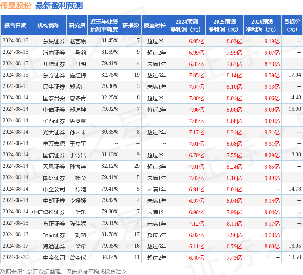Click 2025 forecast value 7.43亿
The image size is (303, 275).
point(234,258)
